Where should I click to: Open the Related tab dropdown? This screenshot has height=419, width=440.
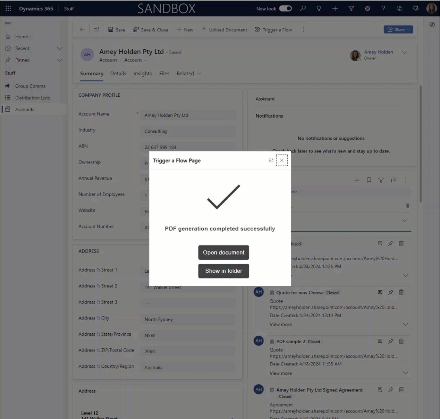click(189, 74)
